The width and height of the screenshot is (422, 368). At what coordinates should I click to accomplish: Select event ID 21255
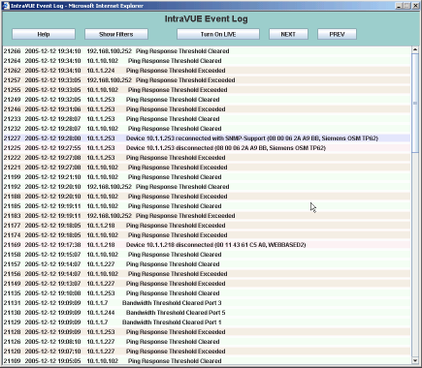pos(12,90)
